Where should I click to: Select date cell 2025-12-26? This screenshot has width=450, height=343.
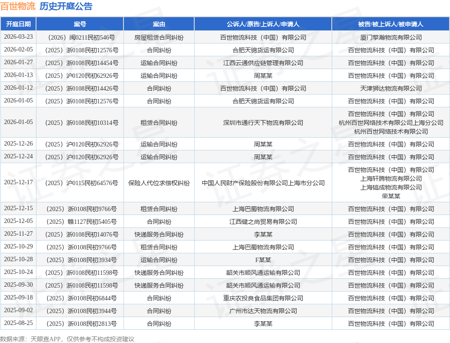18,144
